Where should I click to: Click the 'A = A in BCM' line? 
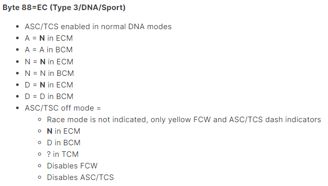click(49, 50)
